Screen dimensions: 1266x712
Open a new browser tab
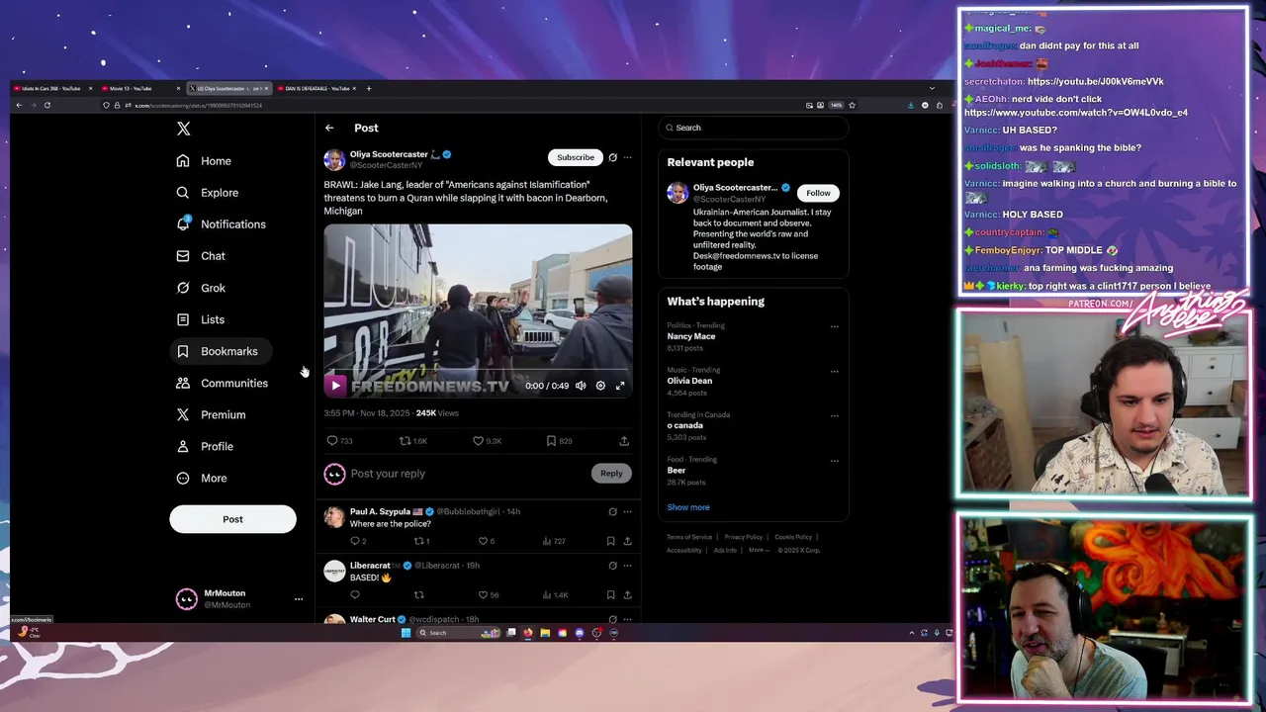tap(369, 88)
